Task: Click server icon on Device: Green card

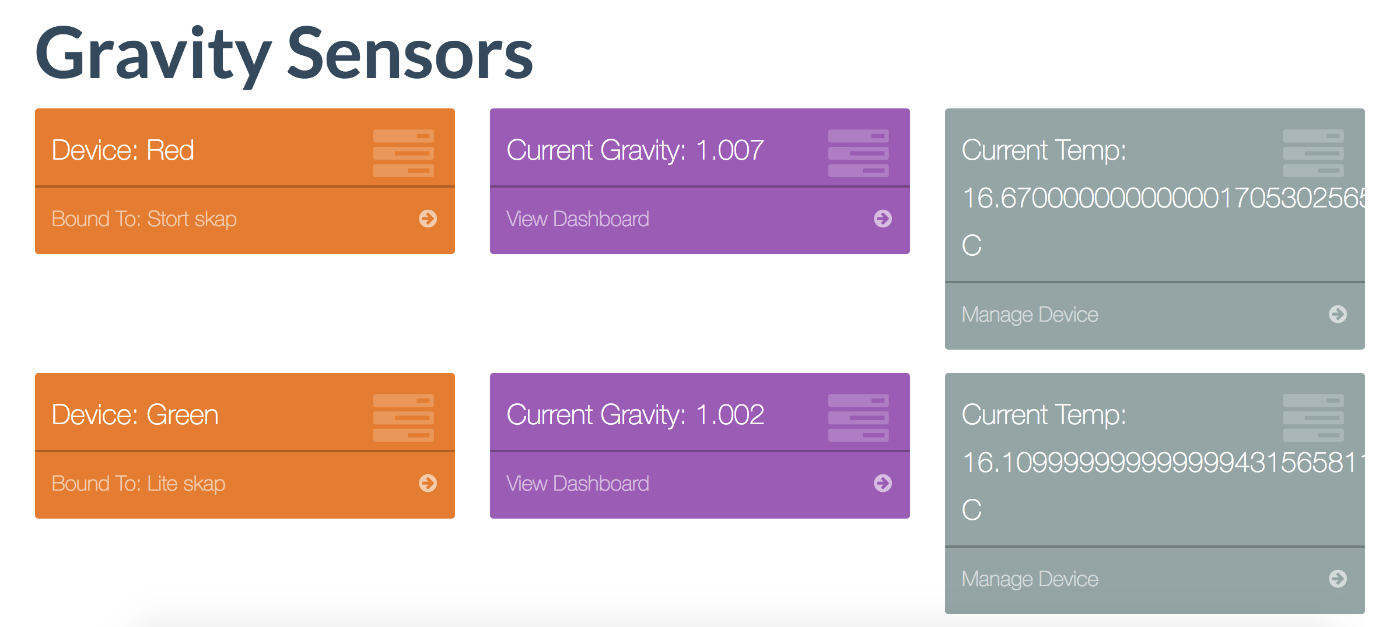Action: [x=403, y=418]
